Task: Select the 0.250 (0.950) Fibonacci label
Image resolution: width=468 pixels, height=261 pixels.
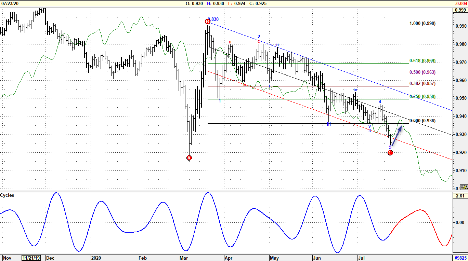Action: tap(422, 97)
